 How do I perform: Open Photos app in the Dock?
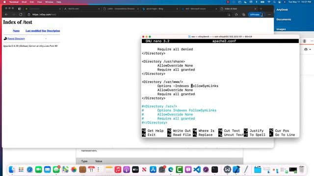(x=74, y=170)
